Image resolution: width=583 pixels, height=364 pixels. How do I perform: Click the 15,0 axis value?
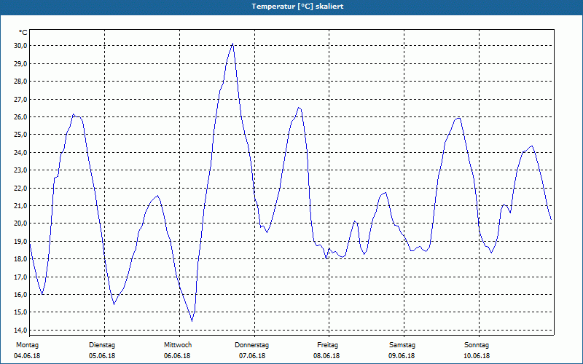20,312
